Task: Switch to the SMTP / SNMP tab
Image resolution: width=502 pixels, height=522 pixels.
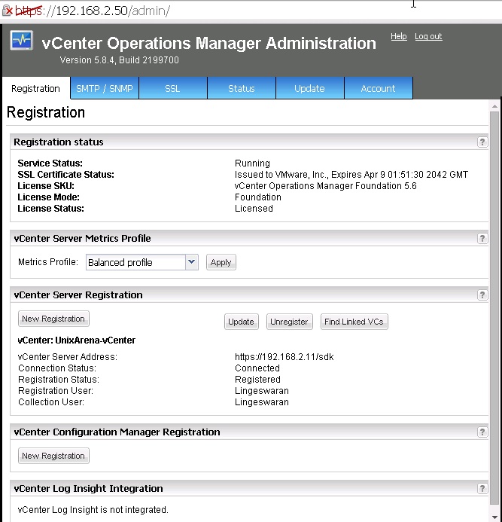Action: click(x=105, y=88)
